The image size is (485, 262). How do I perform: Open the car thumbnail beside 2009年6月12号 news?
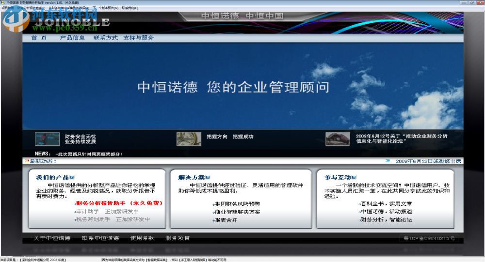(338, 139)
